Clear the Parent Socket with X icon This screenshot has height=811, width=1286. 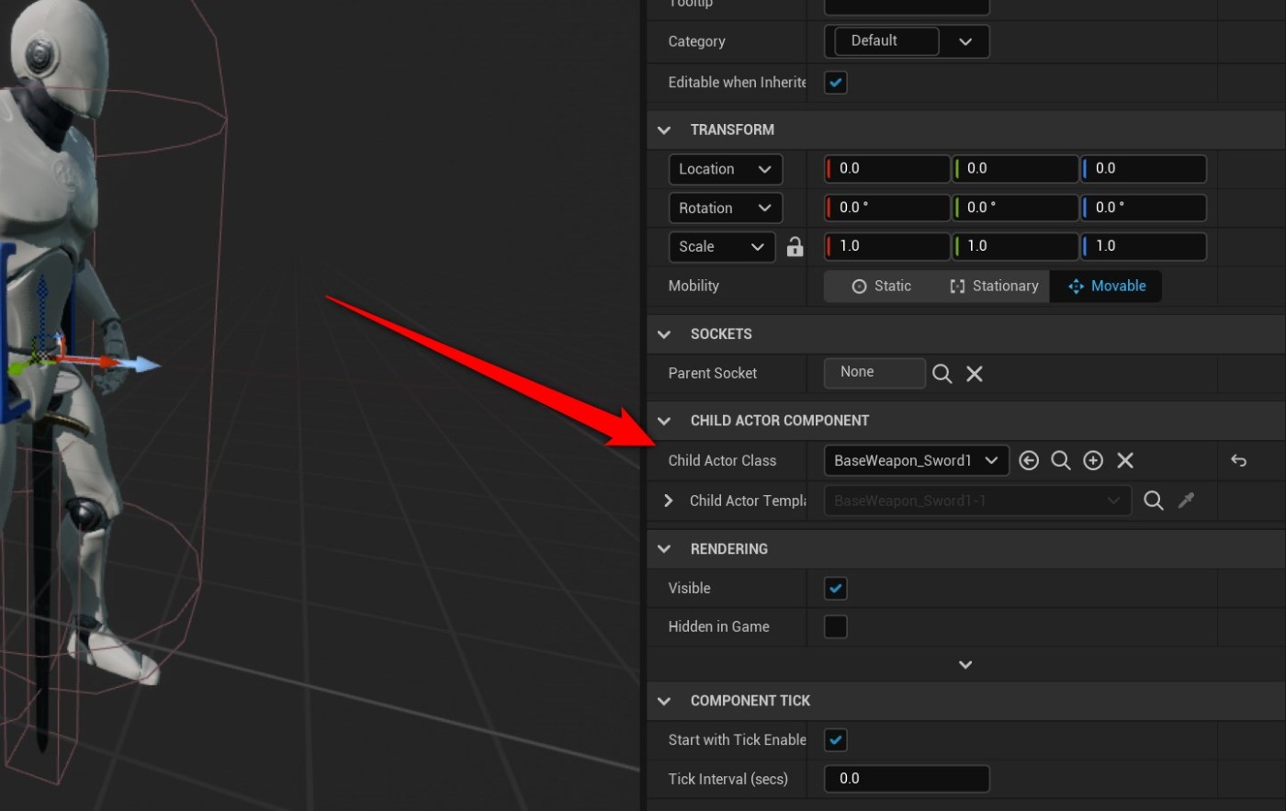coord(974,373)
